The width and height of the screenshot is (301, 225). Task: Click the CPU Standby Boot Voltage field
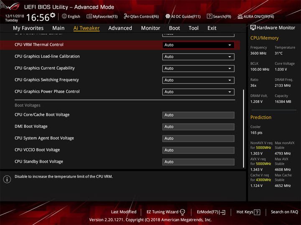point(198,162)
